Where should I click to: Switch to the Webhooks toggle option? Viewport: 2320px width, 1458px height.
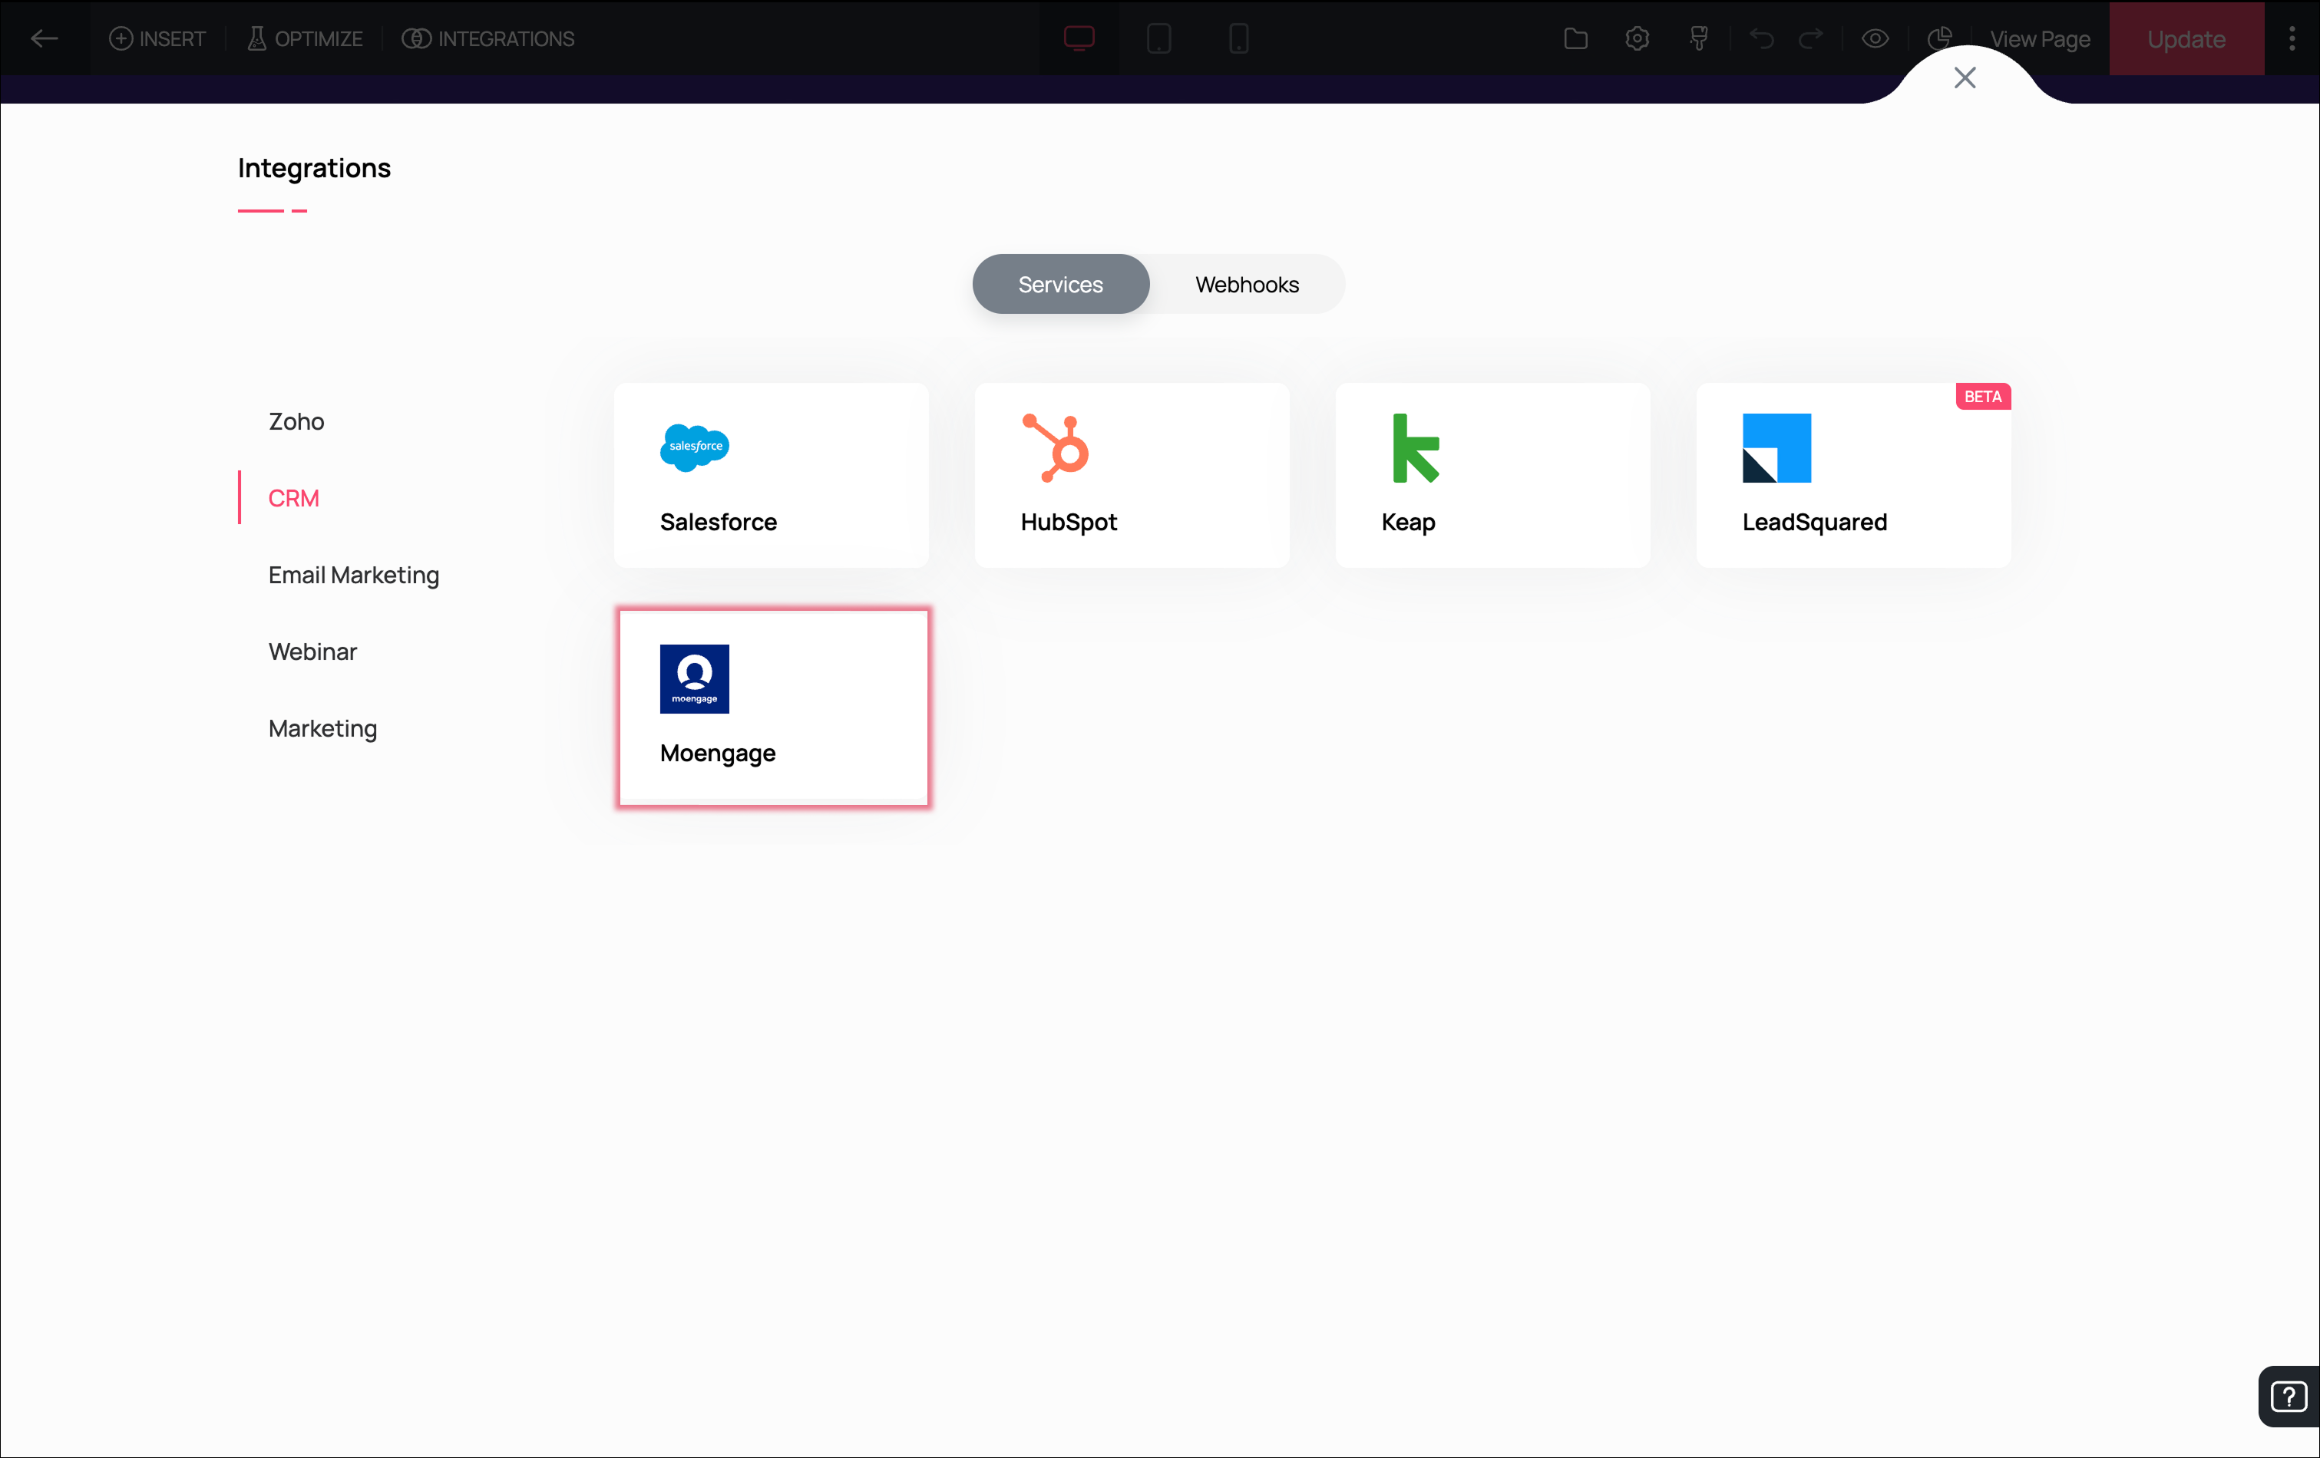tap(1247, 284)
